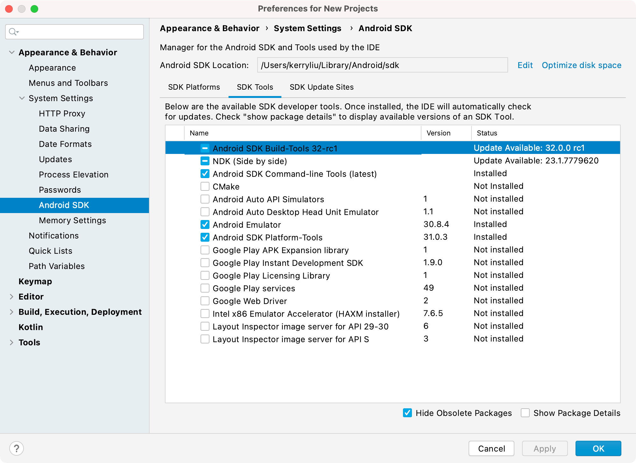Sort by the Name column header

303,133
